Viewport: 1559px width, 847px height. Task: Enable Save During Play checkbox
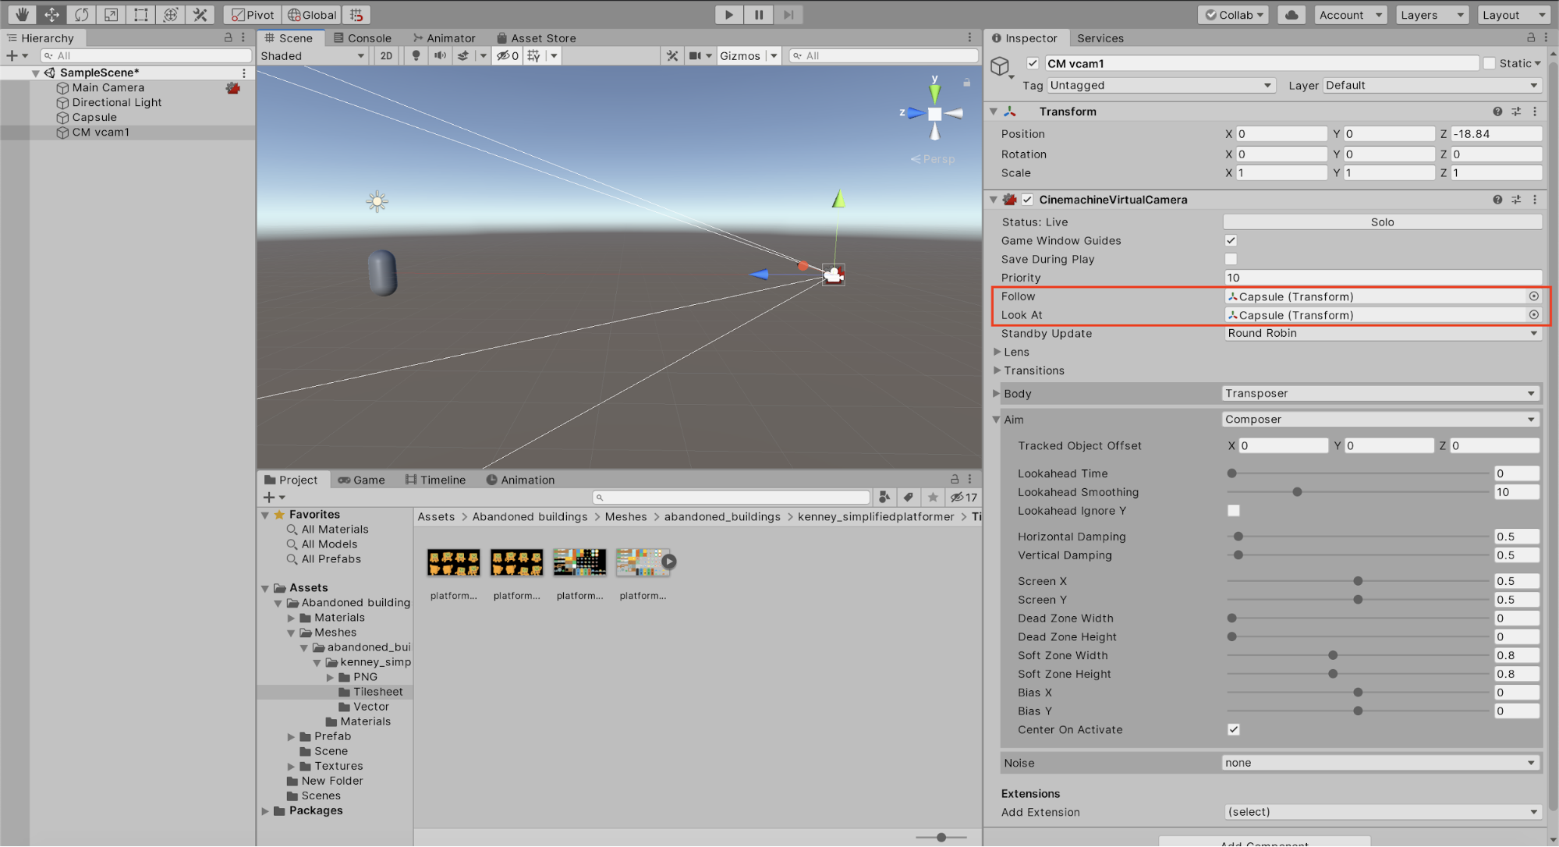1231,259
